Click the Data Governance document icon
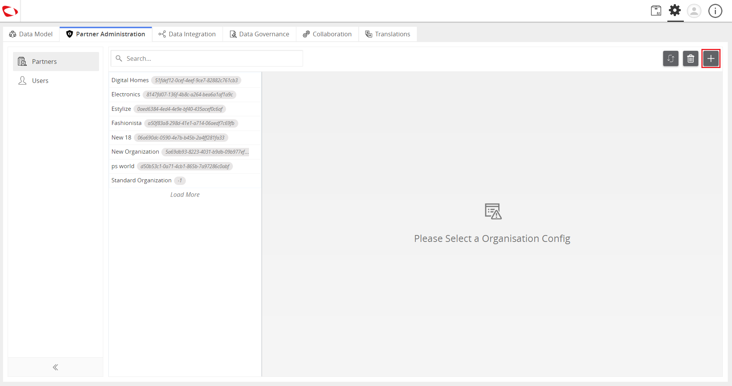The image size is (732, 386). pyautogui.click(x=233, y=34)
